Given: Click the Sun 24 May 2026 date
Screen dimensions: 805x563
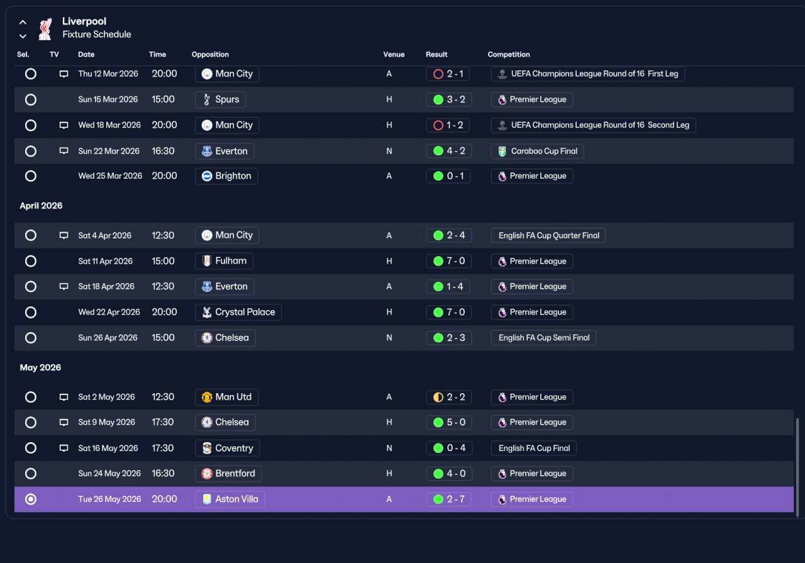Looking at the screenshot, I should pyautogui.click(x=109, y=474).
